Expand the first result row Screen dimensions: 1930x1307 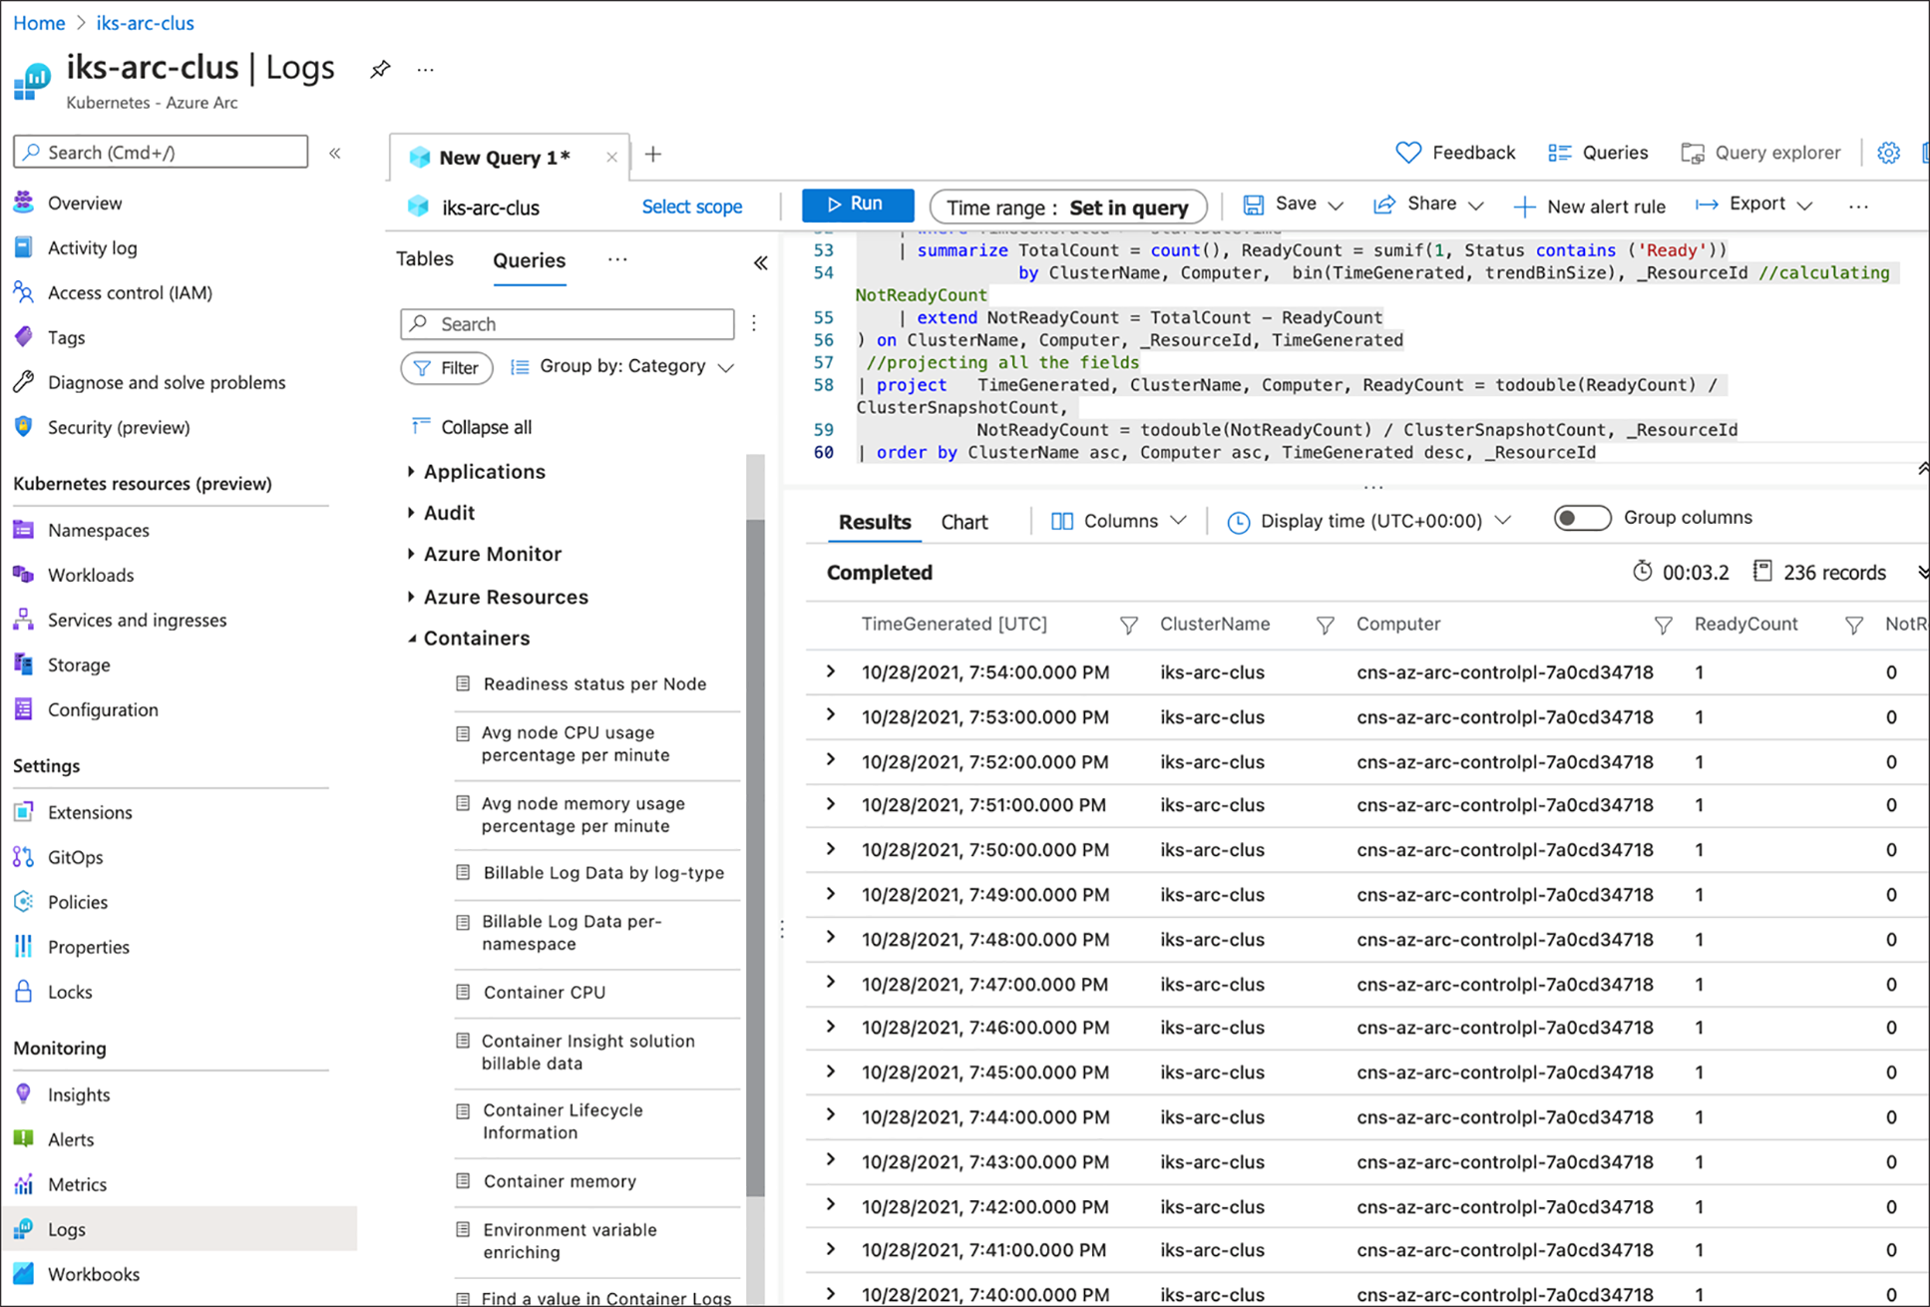830,671
